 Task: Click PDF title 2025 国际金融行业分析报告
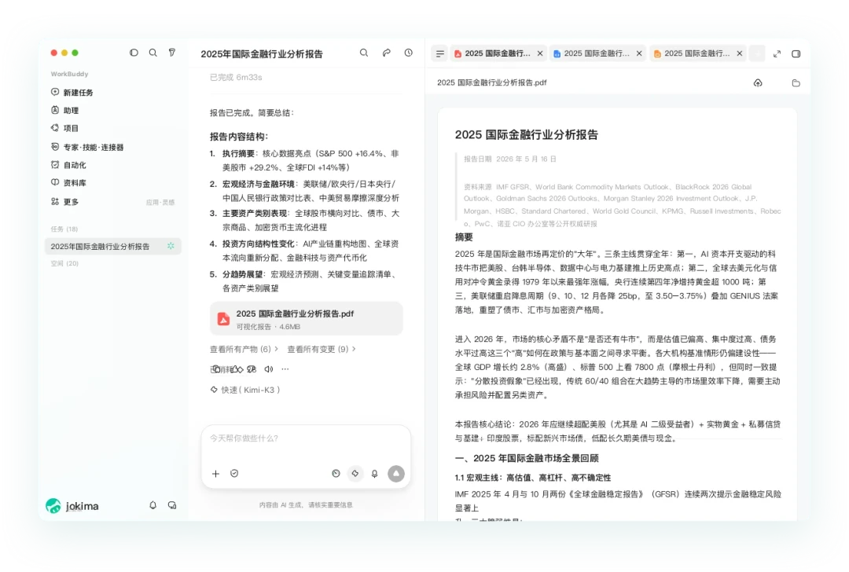[526, 134]
